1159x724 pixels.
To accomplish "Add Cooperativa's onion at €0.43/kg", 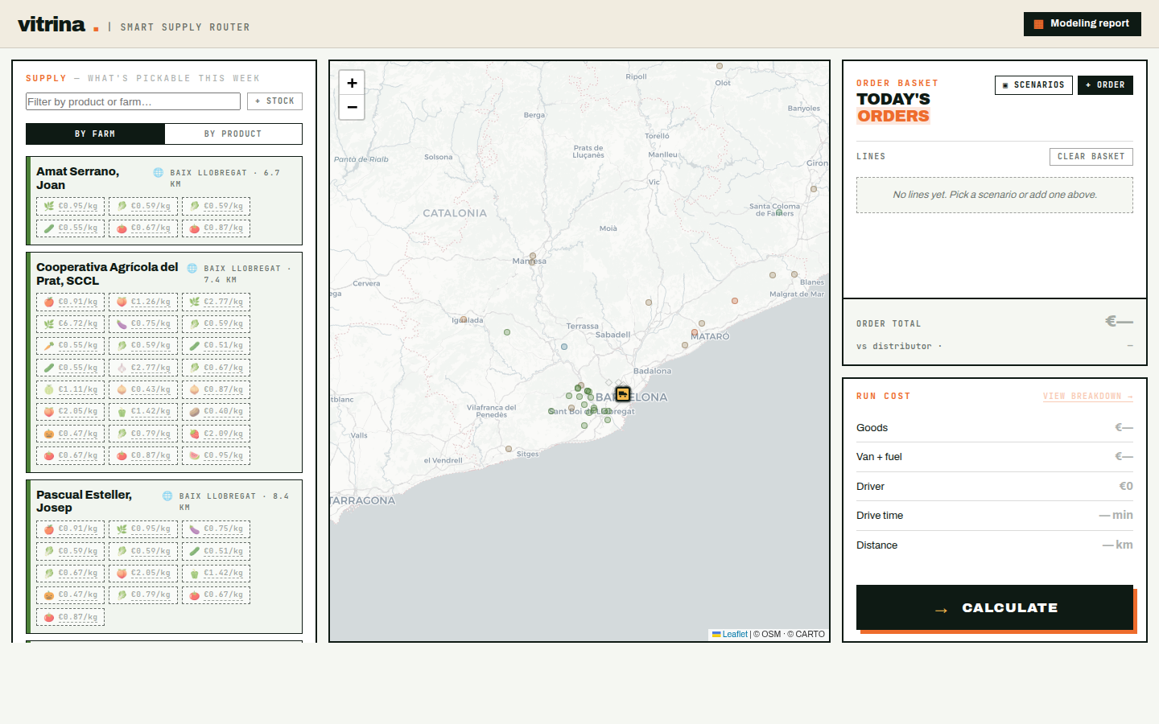I will 143,389.
